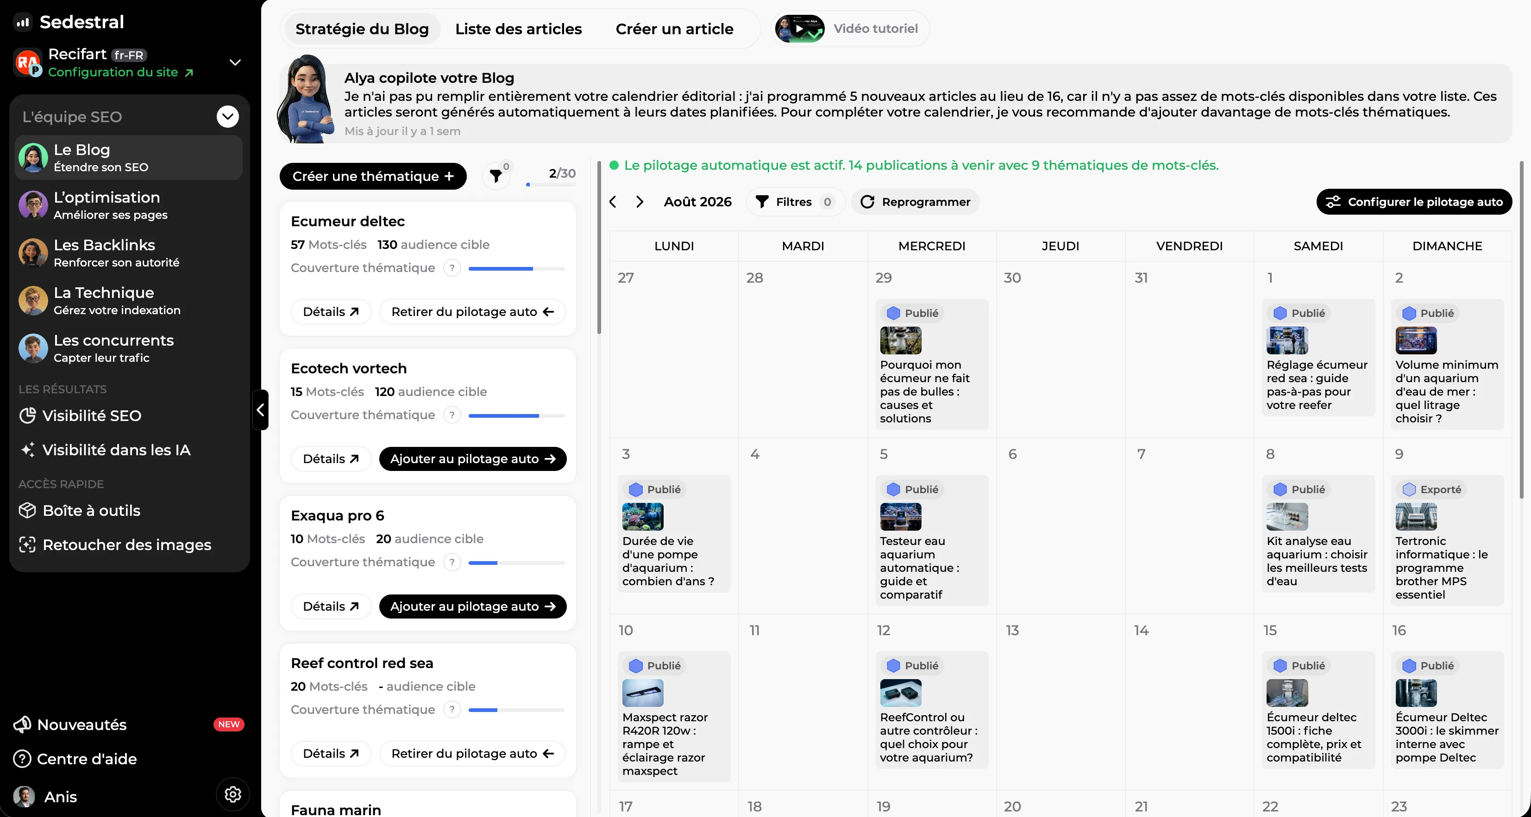Retirer Reef control red sea du pilotage auto

coord(472,754)
